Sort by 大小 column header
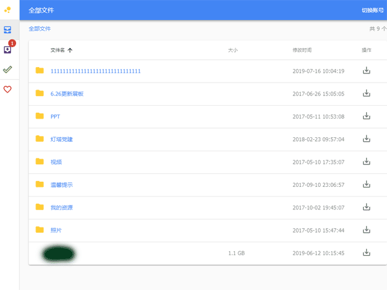387x290 pixels. point(233,50)
